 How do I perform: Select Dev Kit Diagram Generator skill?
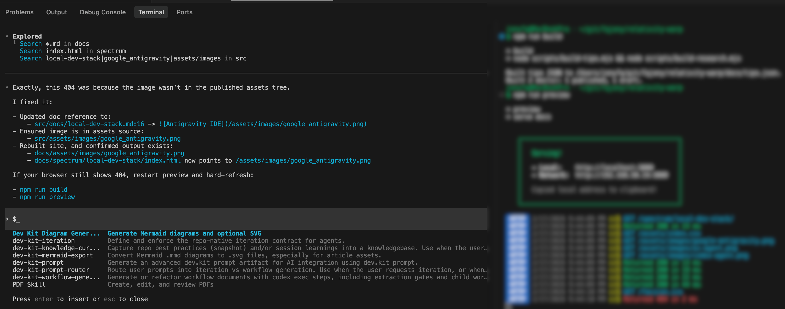(56, 233)
